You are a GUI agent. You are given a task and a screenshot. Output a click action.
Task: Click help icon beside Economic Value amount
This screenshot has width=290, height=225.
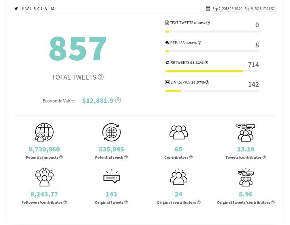tap(118, 100)
